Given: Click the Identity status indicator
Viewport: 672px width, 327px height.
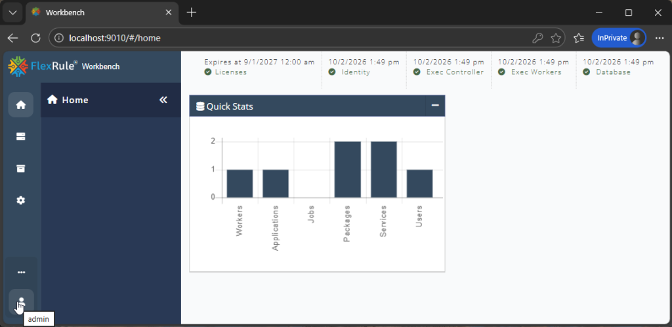Looking at the screenshot, I should point(349,72).
